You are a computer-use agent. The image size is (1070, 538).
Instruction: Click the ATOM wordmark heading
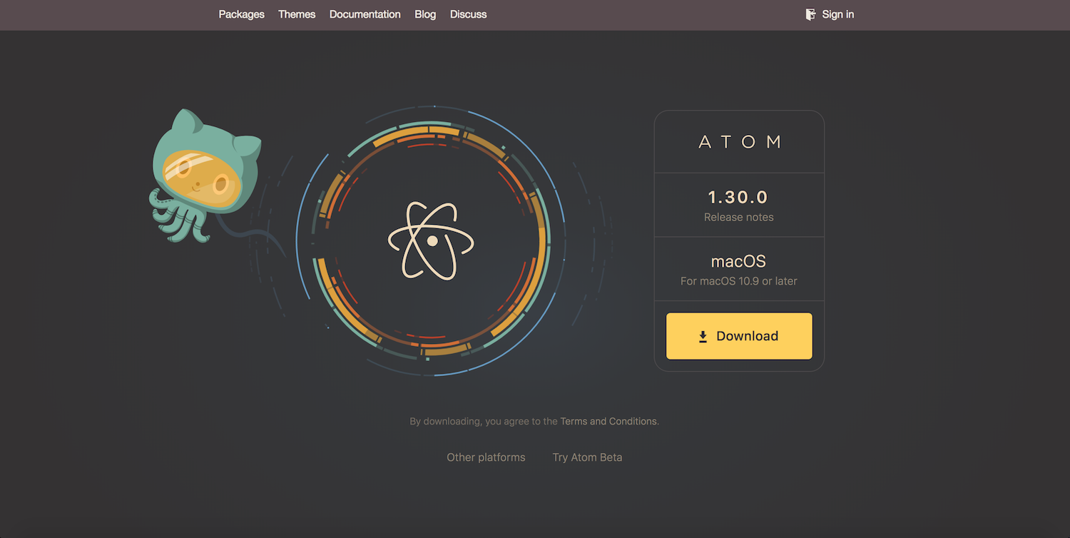[739, 142]
